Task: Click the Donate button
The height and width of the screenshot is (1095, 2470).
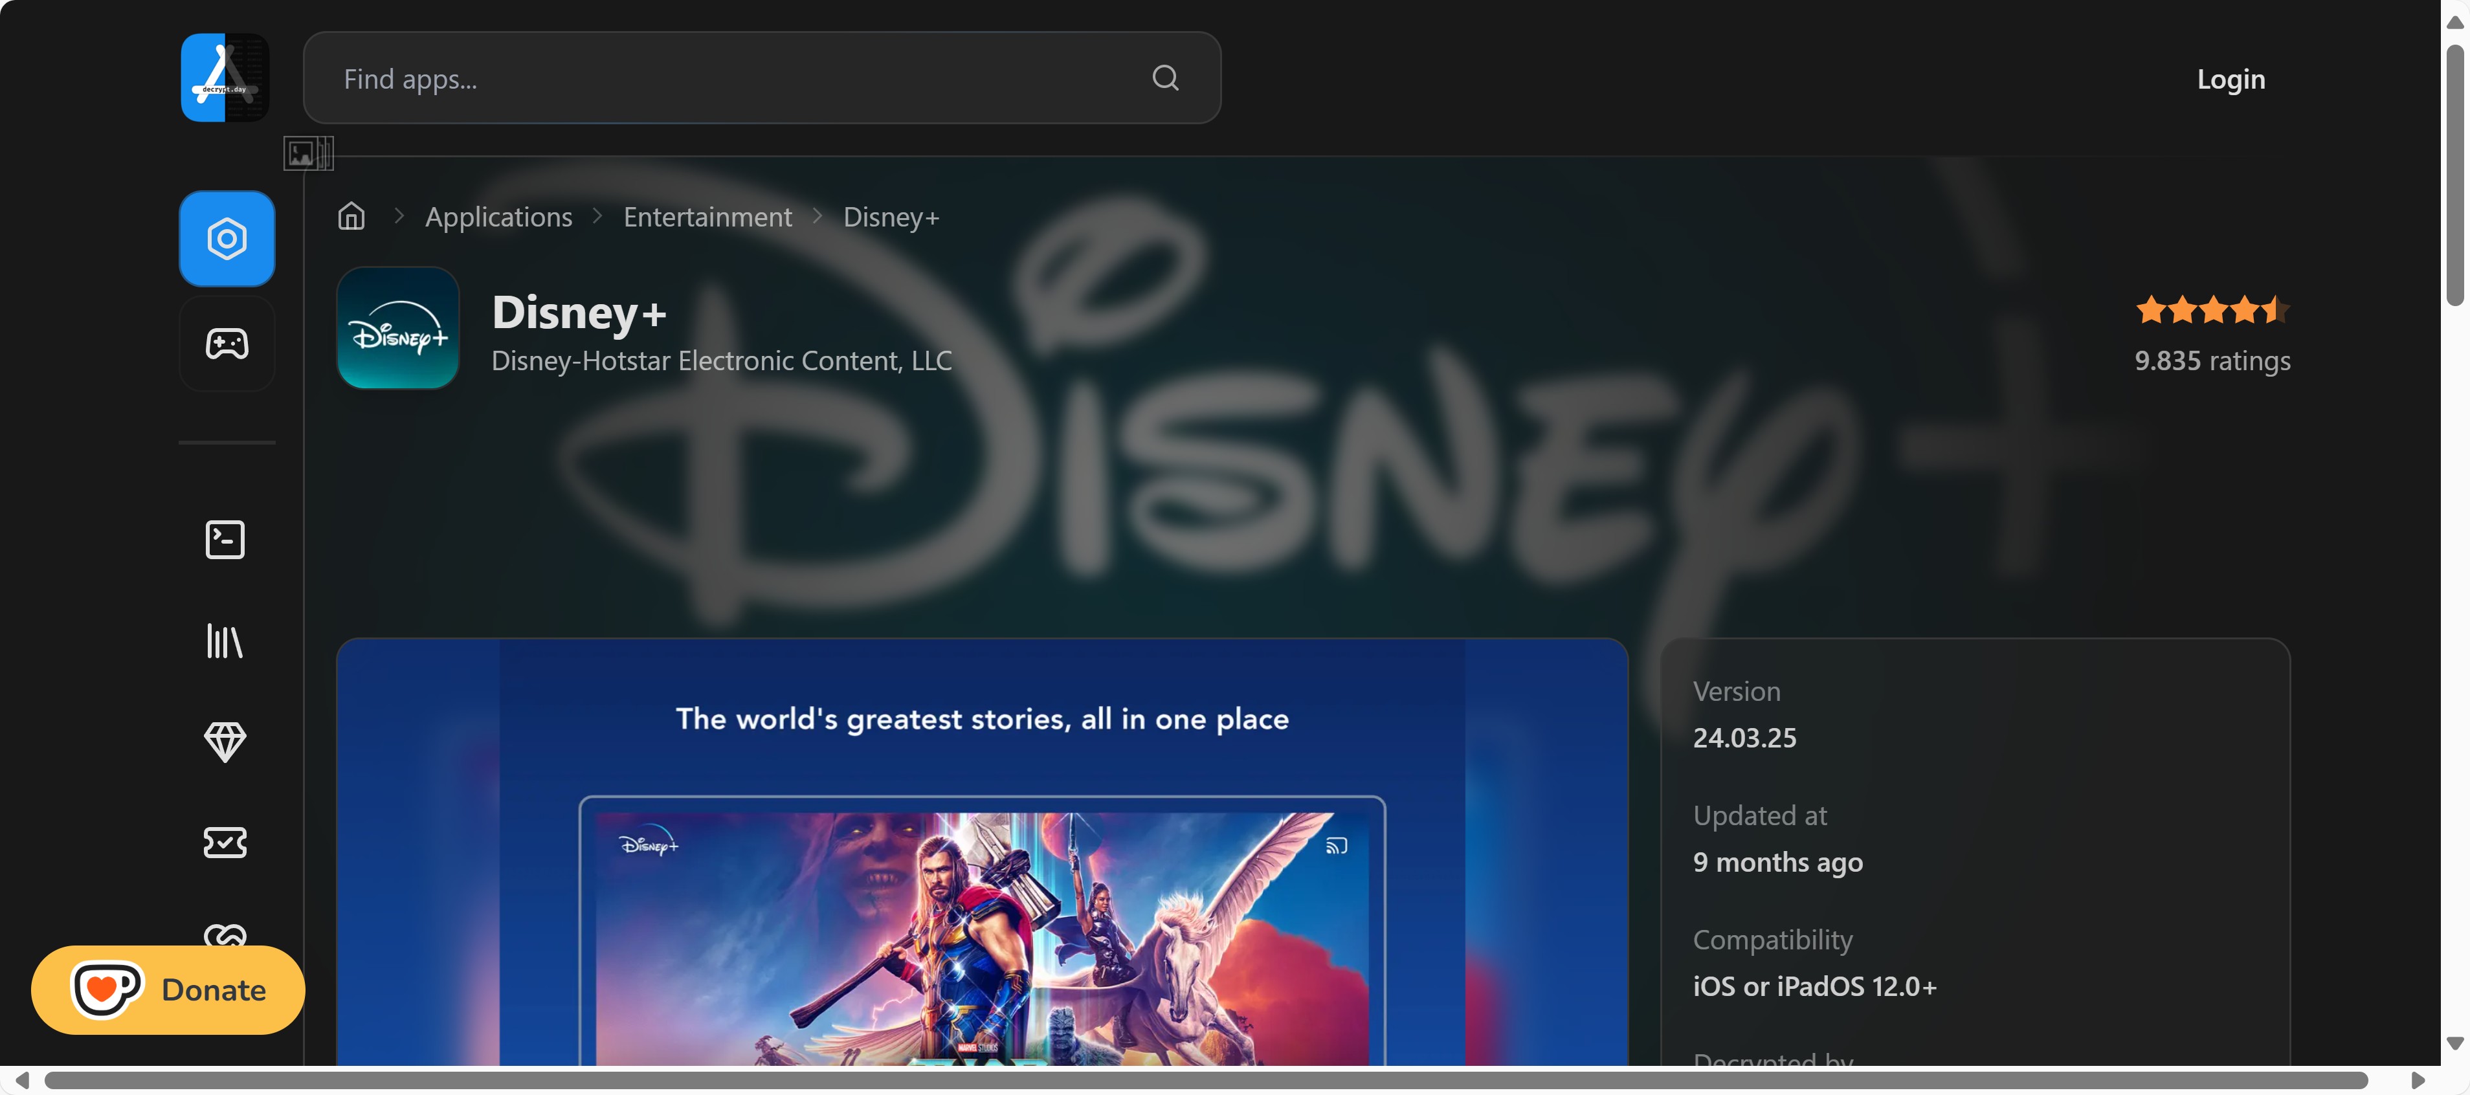Action: (x=168, y=990)
